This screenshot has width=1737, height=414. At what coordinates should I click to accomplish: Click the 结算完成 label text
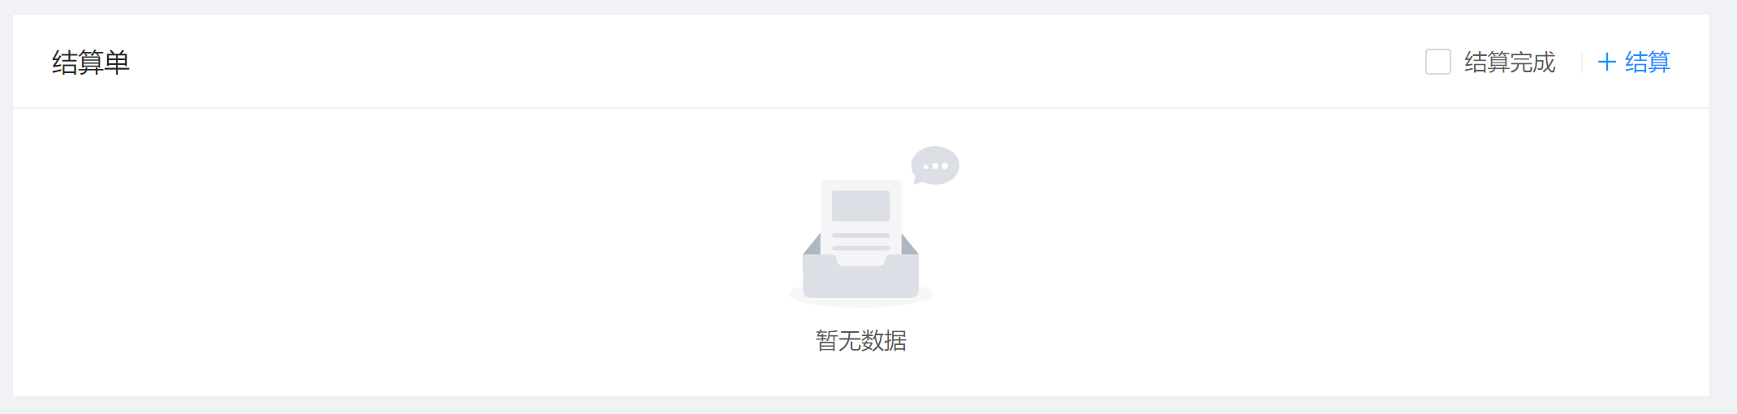coord(1510,63)
